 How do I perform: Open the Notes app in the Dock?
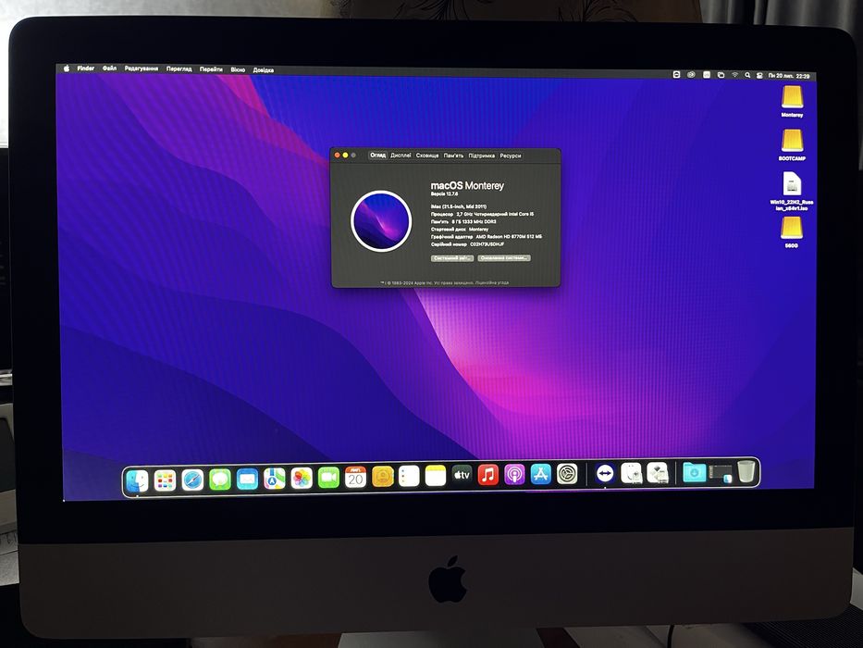(x=436, y=476)
